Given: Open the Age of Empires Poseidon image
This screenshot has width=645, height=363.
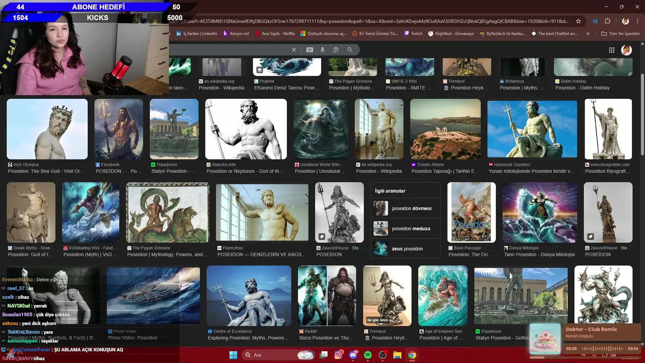Looking at the screenshot, I should point(443,296).
